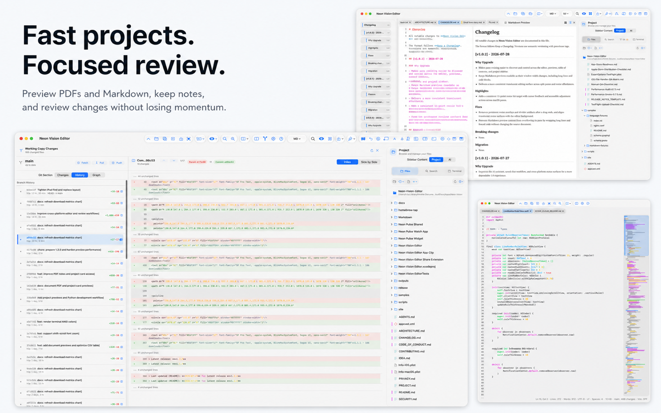Switch to ARCHITECTURE.md tab in top-right window
The image size is (661, 413).
tap(425, 22)
